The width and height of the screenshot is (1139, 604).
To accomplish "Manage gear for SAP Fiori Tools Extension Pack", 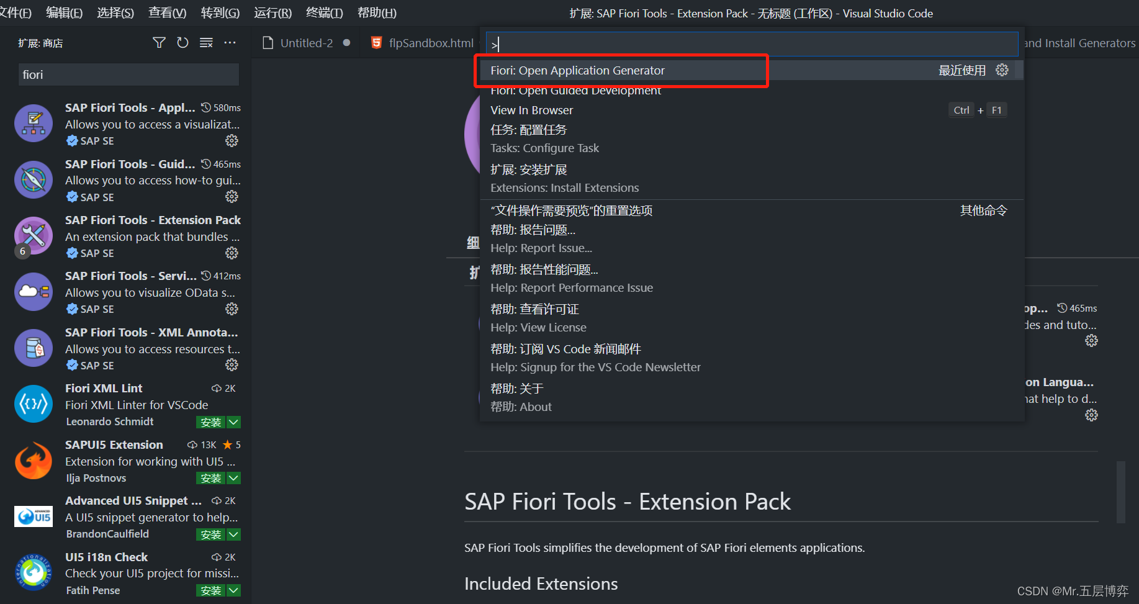I will (x=232, y=253).
